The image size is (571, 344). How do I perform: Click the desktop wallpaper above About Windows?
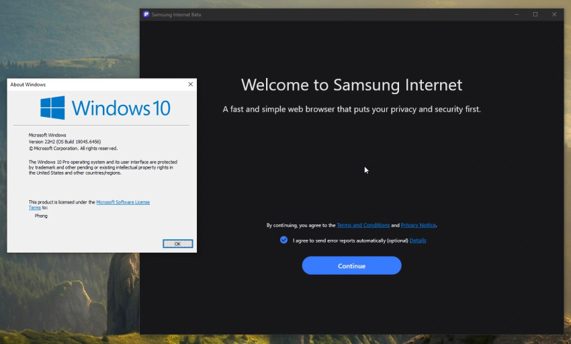[x=67, y=40]
